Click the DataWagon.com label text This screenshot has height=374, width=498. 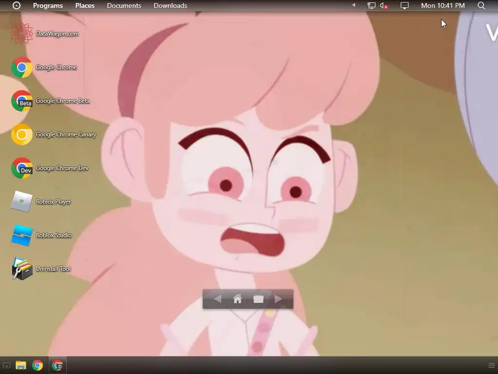click(57, 34)
